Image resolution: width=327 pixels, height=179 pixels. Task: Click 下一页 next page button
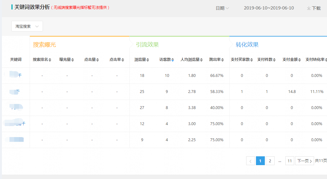coord(304,161)
